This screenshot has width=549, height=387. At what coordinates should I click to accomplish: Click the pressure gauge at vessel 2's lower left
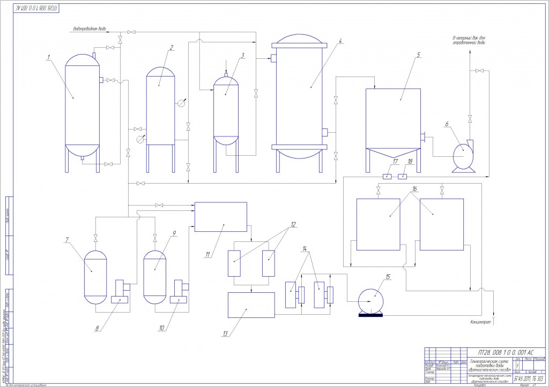[140, 139]
